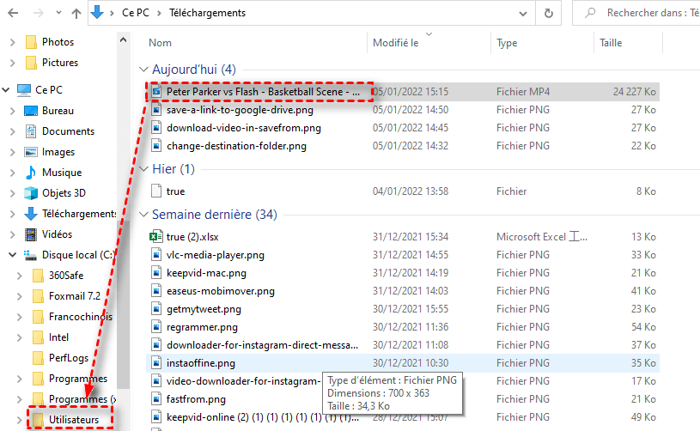
Task: Click the icon of fastfrom.png
Action: pos(155,399)
